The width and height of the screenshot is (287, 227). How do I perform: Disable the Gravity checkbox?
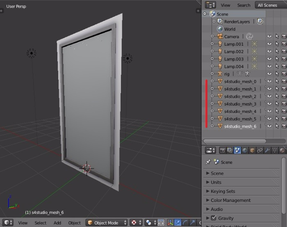(x=213, y=218)
